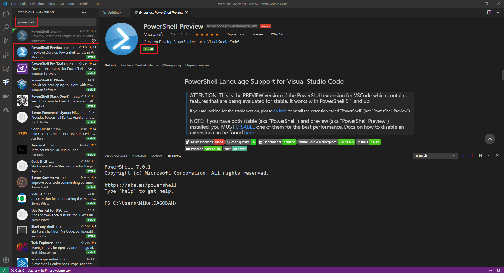Create a new terminal with plus icon
The image size is (504, 273).
pyautogui.click(x=464, y=155)
